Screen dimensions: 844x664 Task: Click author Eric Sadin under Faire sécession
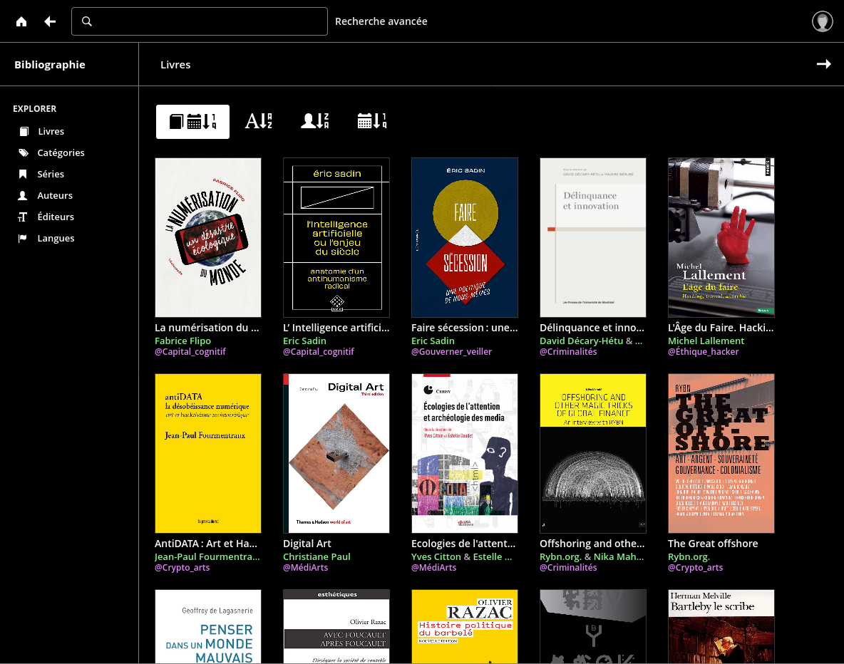click(433, 341)
